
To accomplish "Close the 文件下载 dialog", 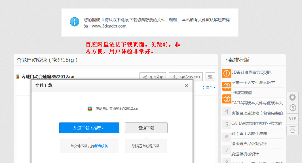I will [187, 85].
